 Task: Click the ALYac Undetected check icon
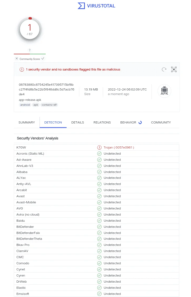(x=99, y=178)
